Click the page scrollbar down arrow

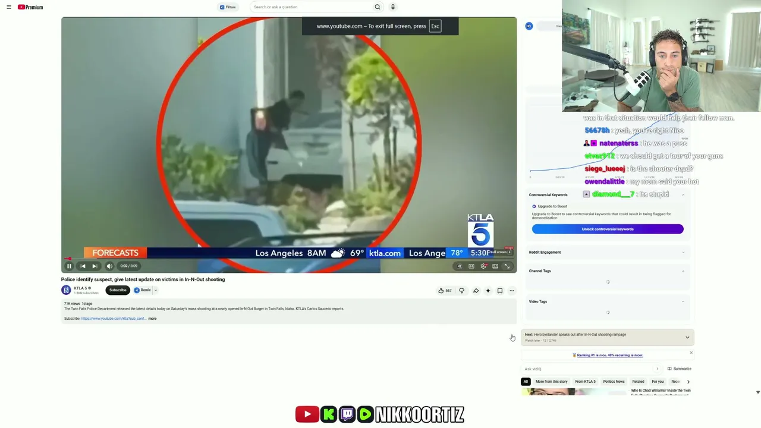point(757,392)
